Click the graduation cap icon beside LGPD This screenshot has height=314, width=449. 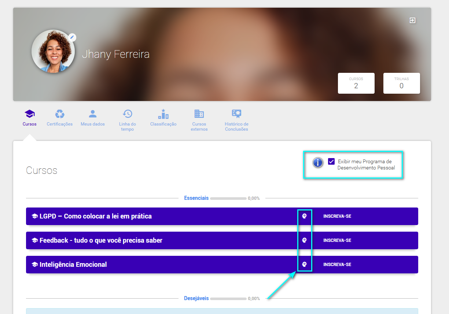click(x=35, y=216)
